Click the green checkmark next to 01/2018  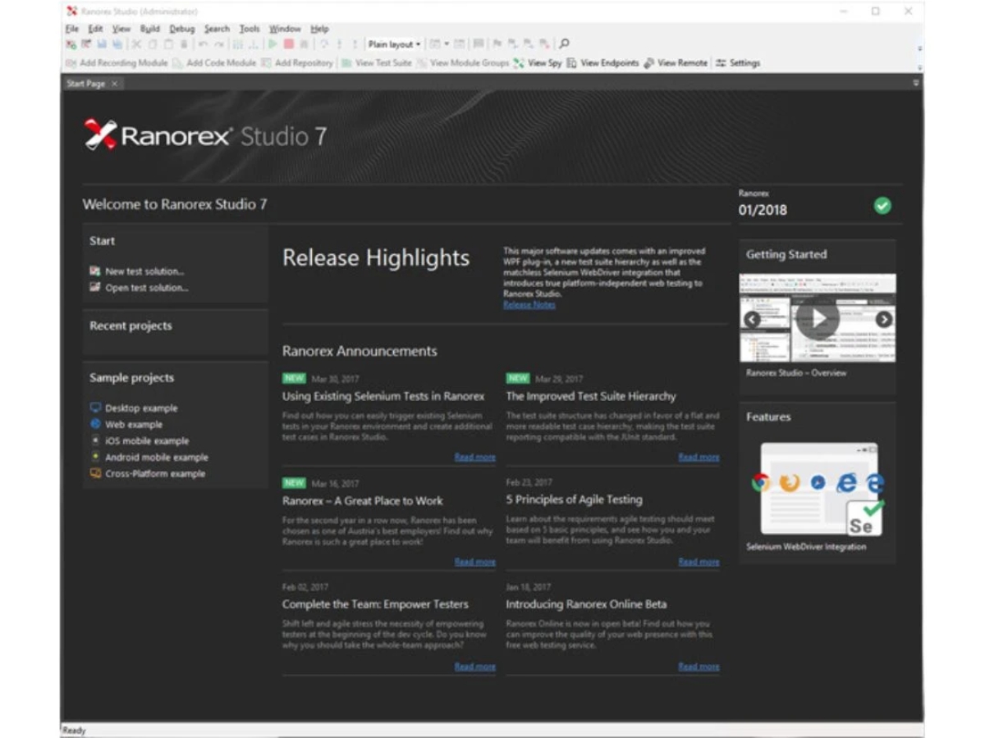[882, 206]
